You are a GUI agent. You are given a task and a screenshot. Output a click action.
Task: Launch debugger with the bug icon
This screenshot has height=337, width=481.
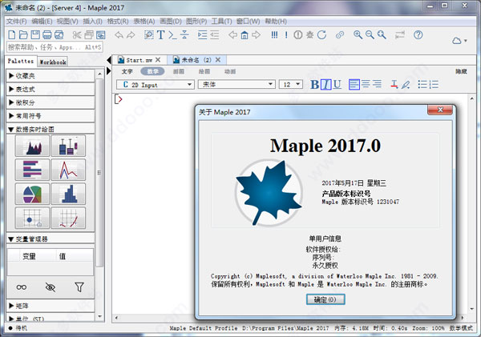(309, 35)
